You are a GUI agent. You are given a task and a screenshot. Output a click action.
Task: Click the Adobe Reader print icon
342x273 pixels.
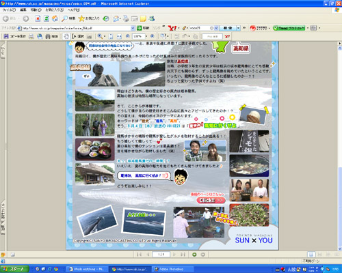31,36
